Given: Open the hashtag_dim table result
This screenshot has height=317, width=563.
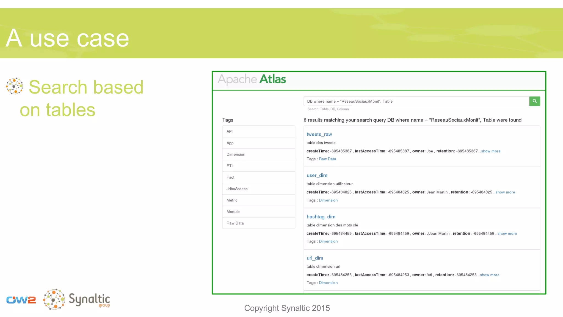Looking at the screenshot, I should (321, 217).
